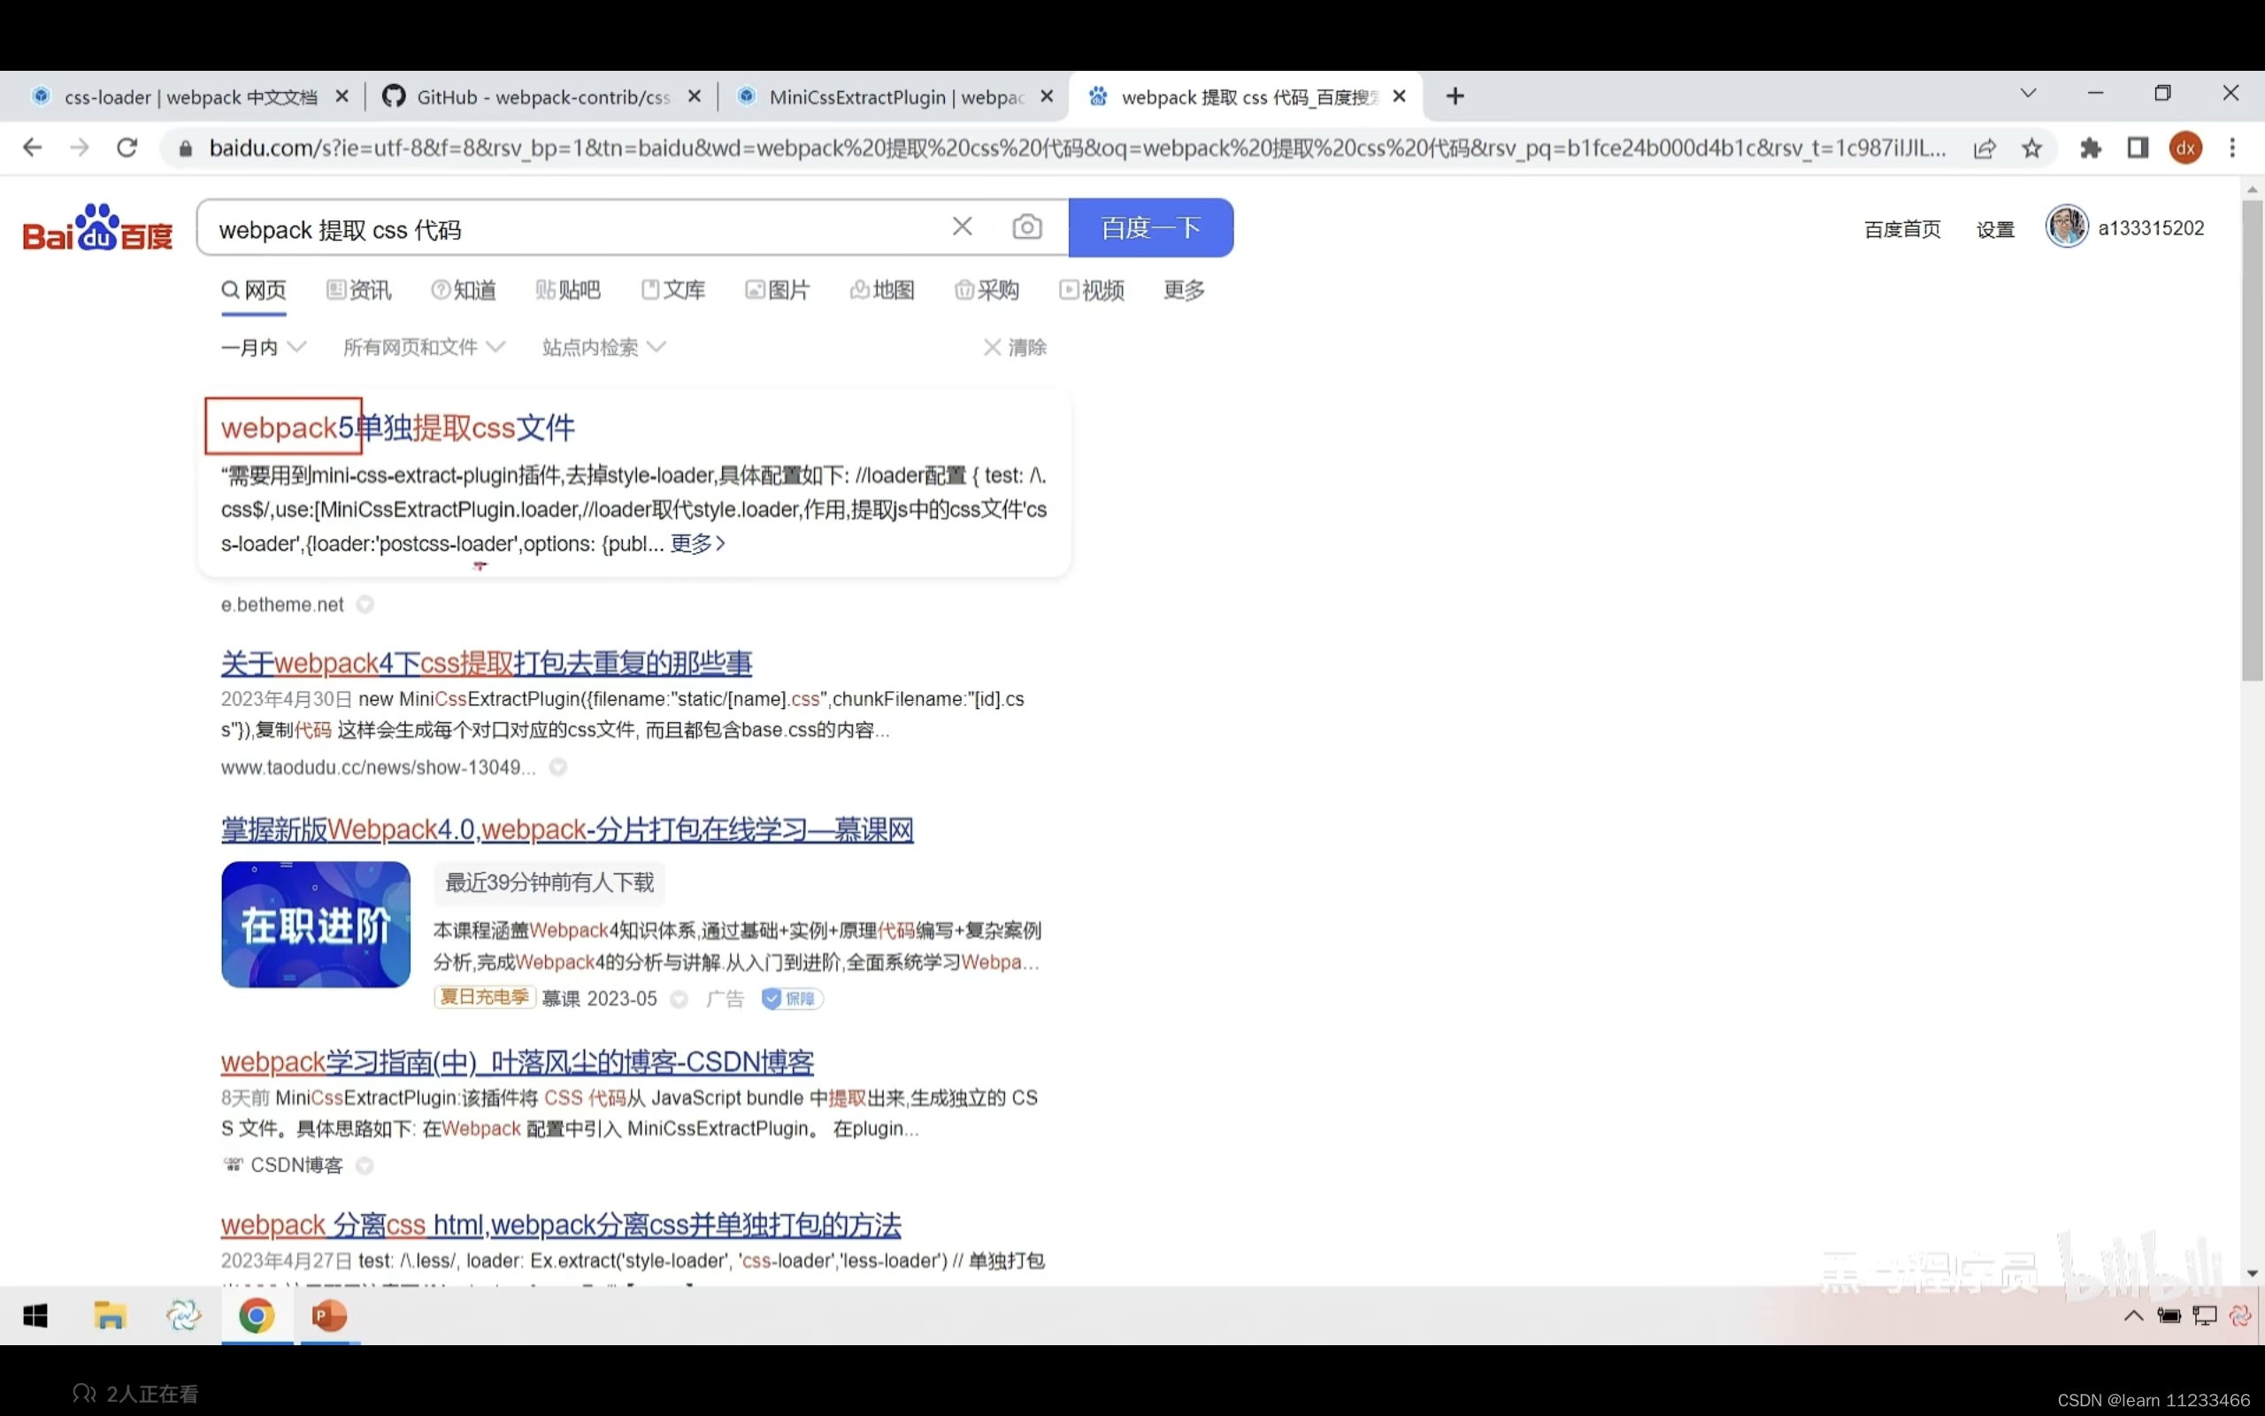Switch to the 图片 search category
This screenshot has width=2265, height=1416.
tap(778, 289)
